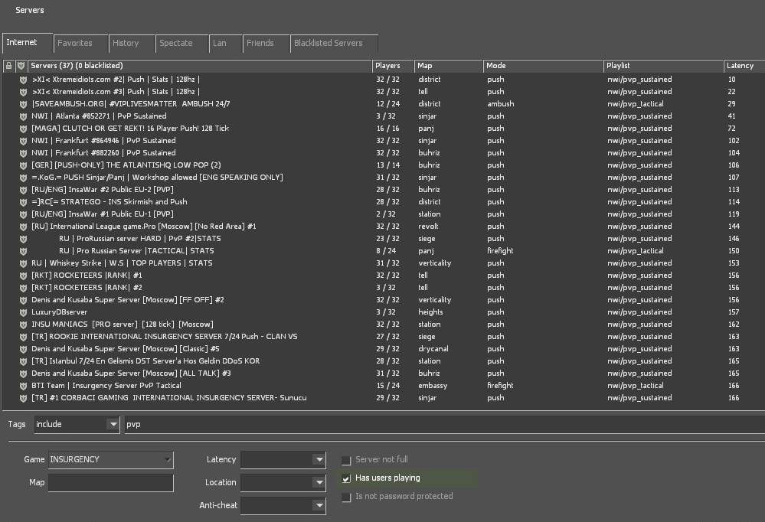Sort list by Mode column header
The width and height of the screenshot is (765, 522).
coord(543,65)
